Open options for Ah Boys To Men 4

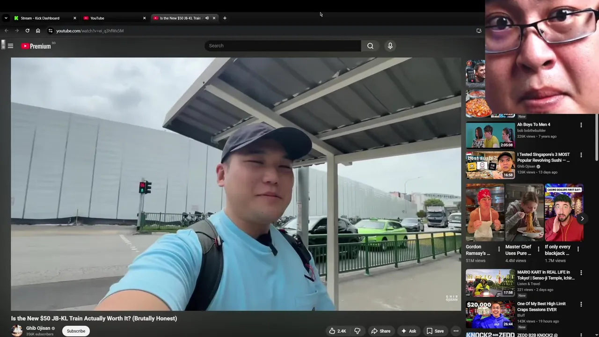581,125
